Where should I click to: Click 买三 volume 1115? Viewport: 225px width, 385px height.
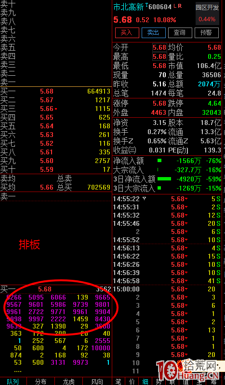point(103,109)
